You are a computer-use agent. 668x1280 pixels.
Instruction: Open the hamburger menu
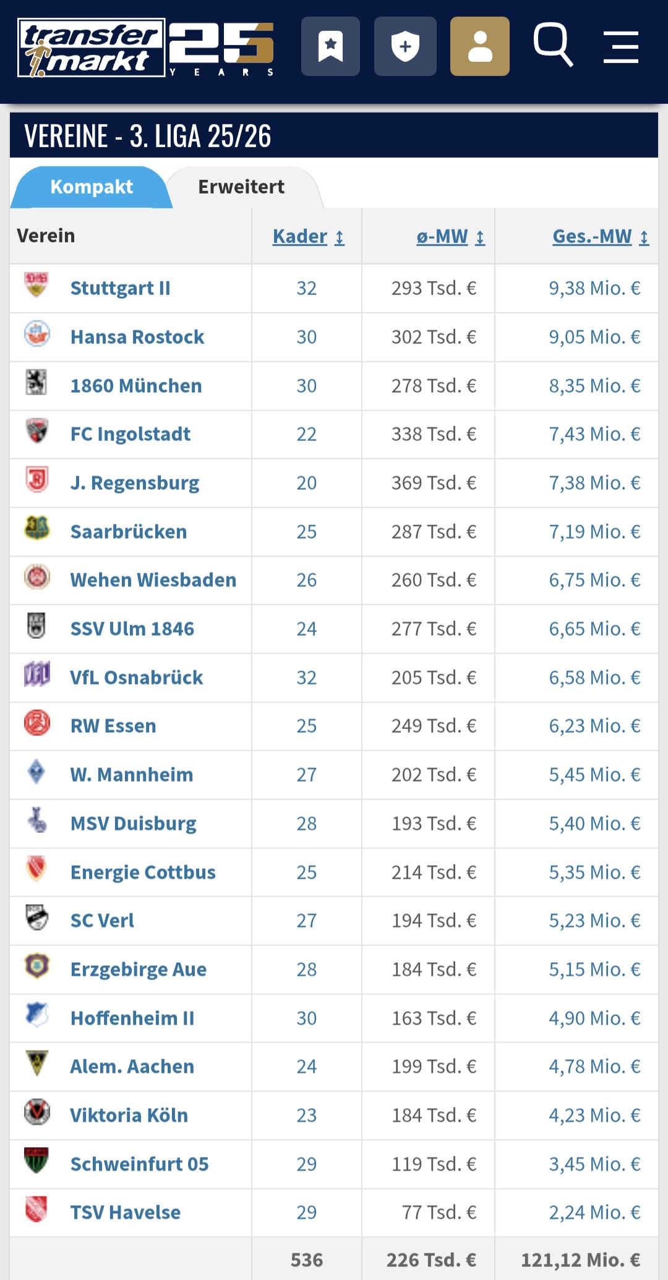pos(620,47)
